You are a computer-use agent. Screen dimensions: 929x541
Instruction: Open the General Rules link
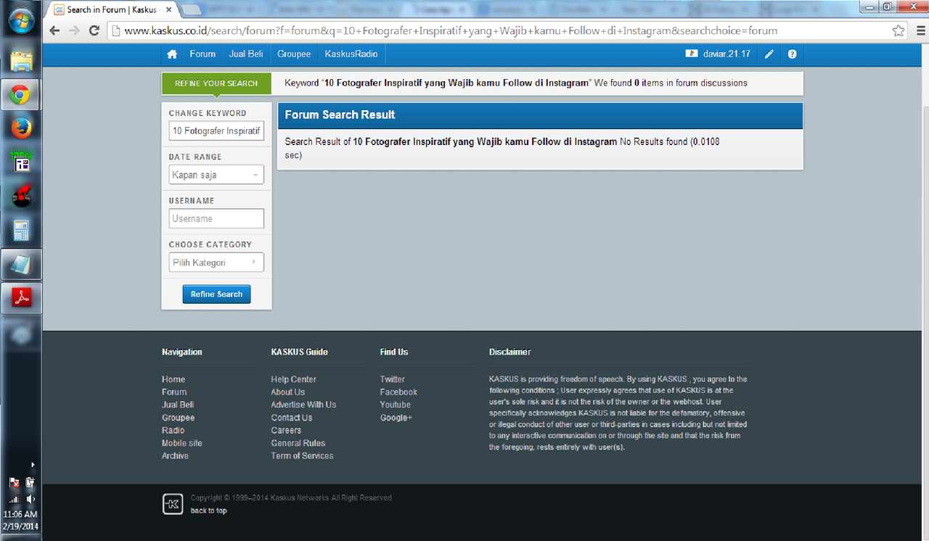(298, 443)
